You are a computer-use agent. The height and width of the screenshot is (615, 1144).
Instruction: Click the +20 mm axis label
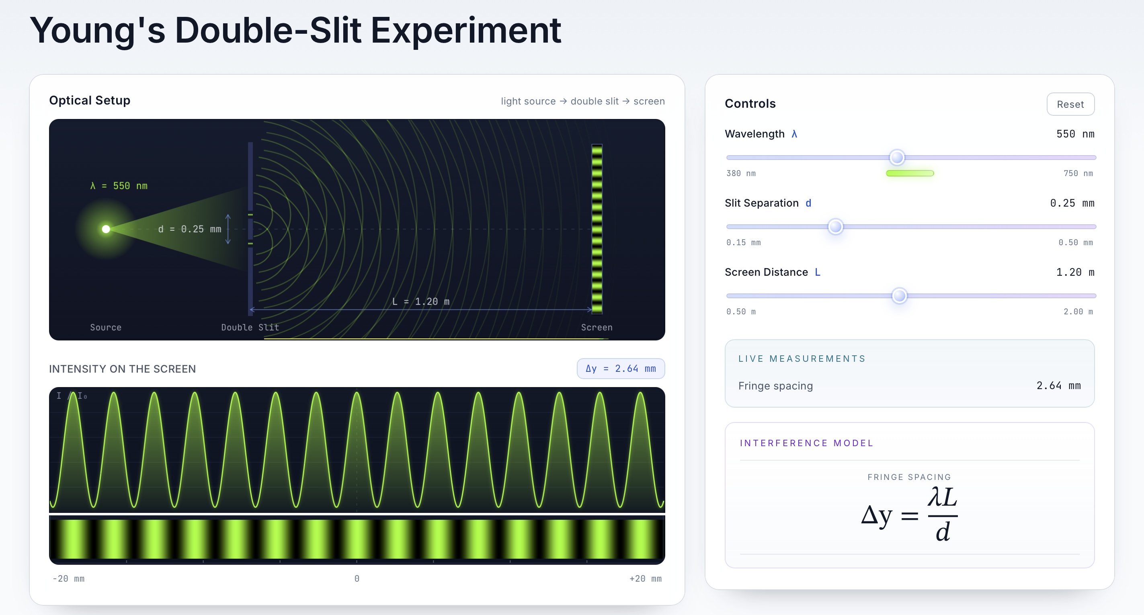click(x=645, y=578)
